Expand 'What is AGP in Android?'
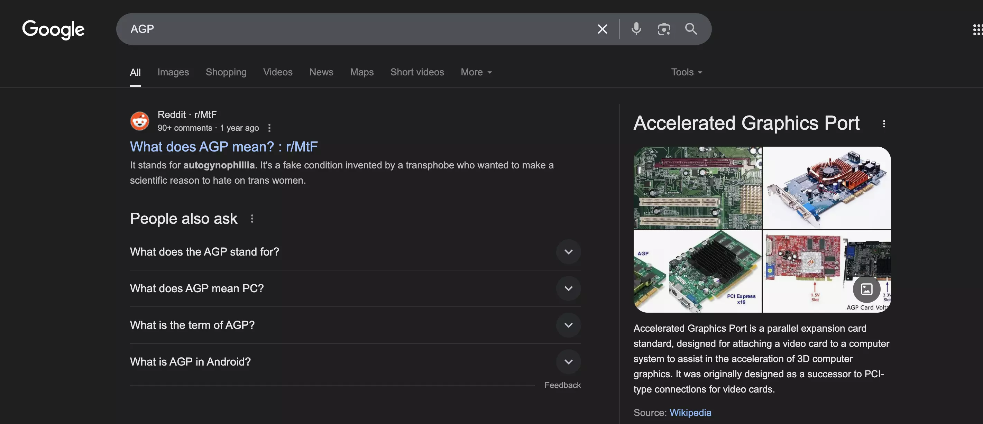 coord(355,362)
